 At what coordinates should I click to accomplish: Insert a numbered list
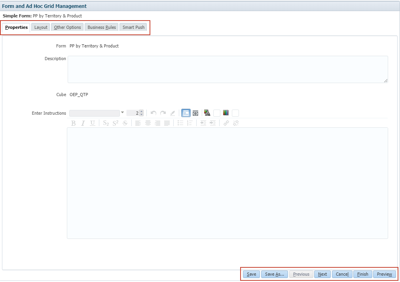click(x=190, y=123)
